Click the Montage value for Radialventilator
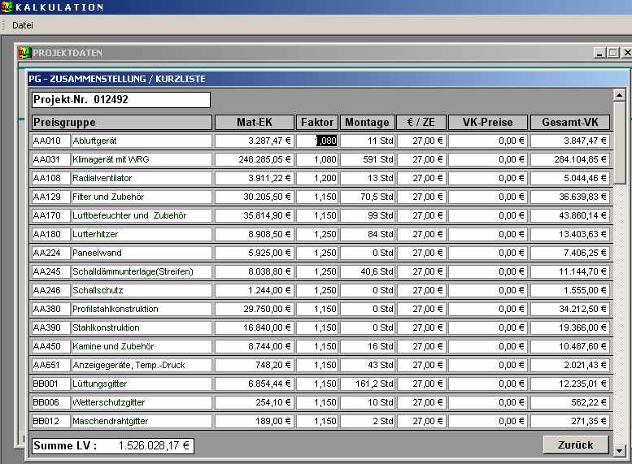Screen dimensions: 632x464 (x=368, y=178)
